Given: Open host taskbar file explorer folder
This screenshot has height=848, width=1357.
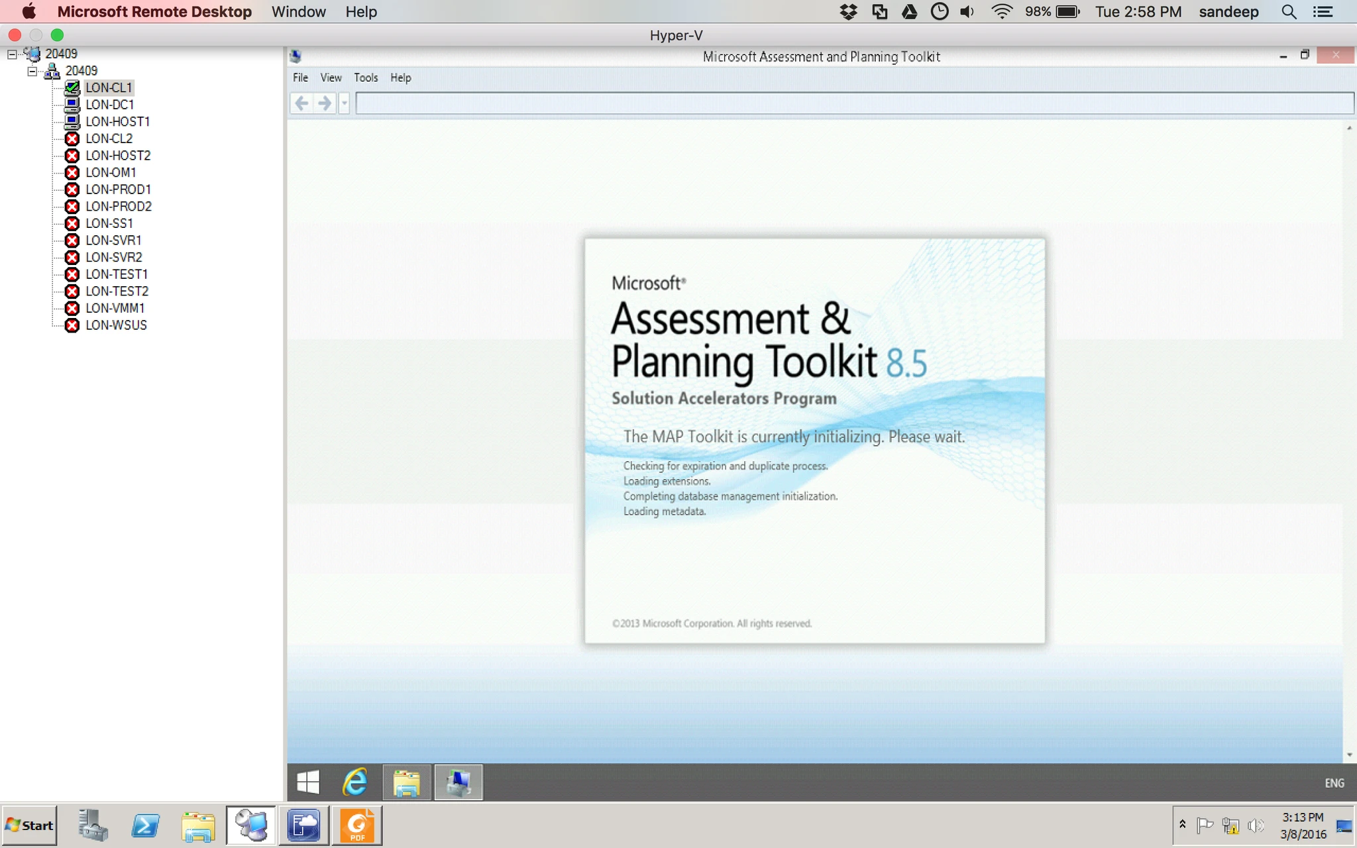Looking at the screenshot, I should click(x=197, y=825).
